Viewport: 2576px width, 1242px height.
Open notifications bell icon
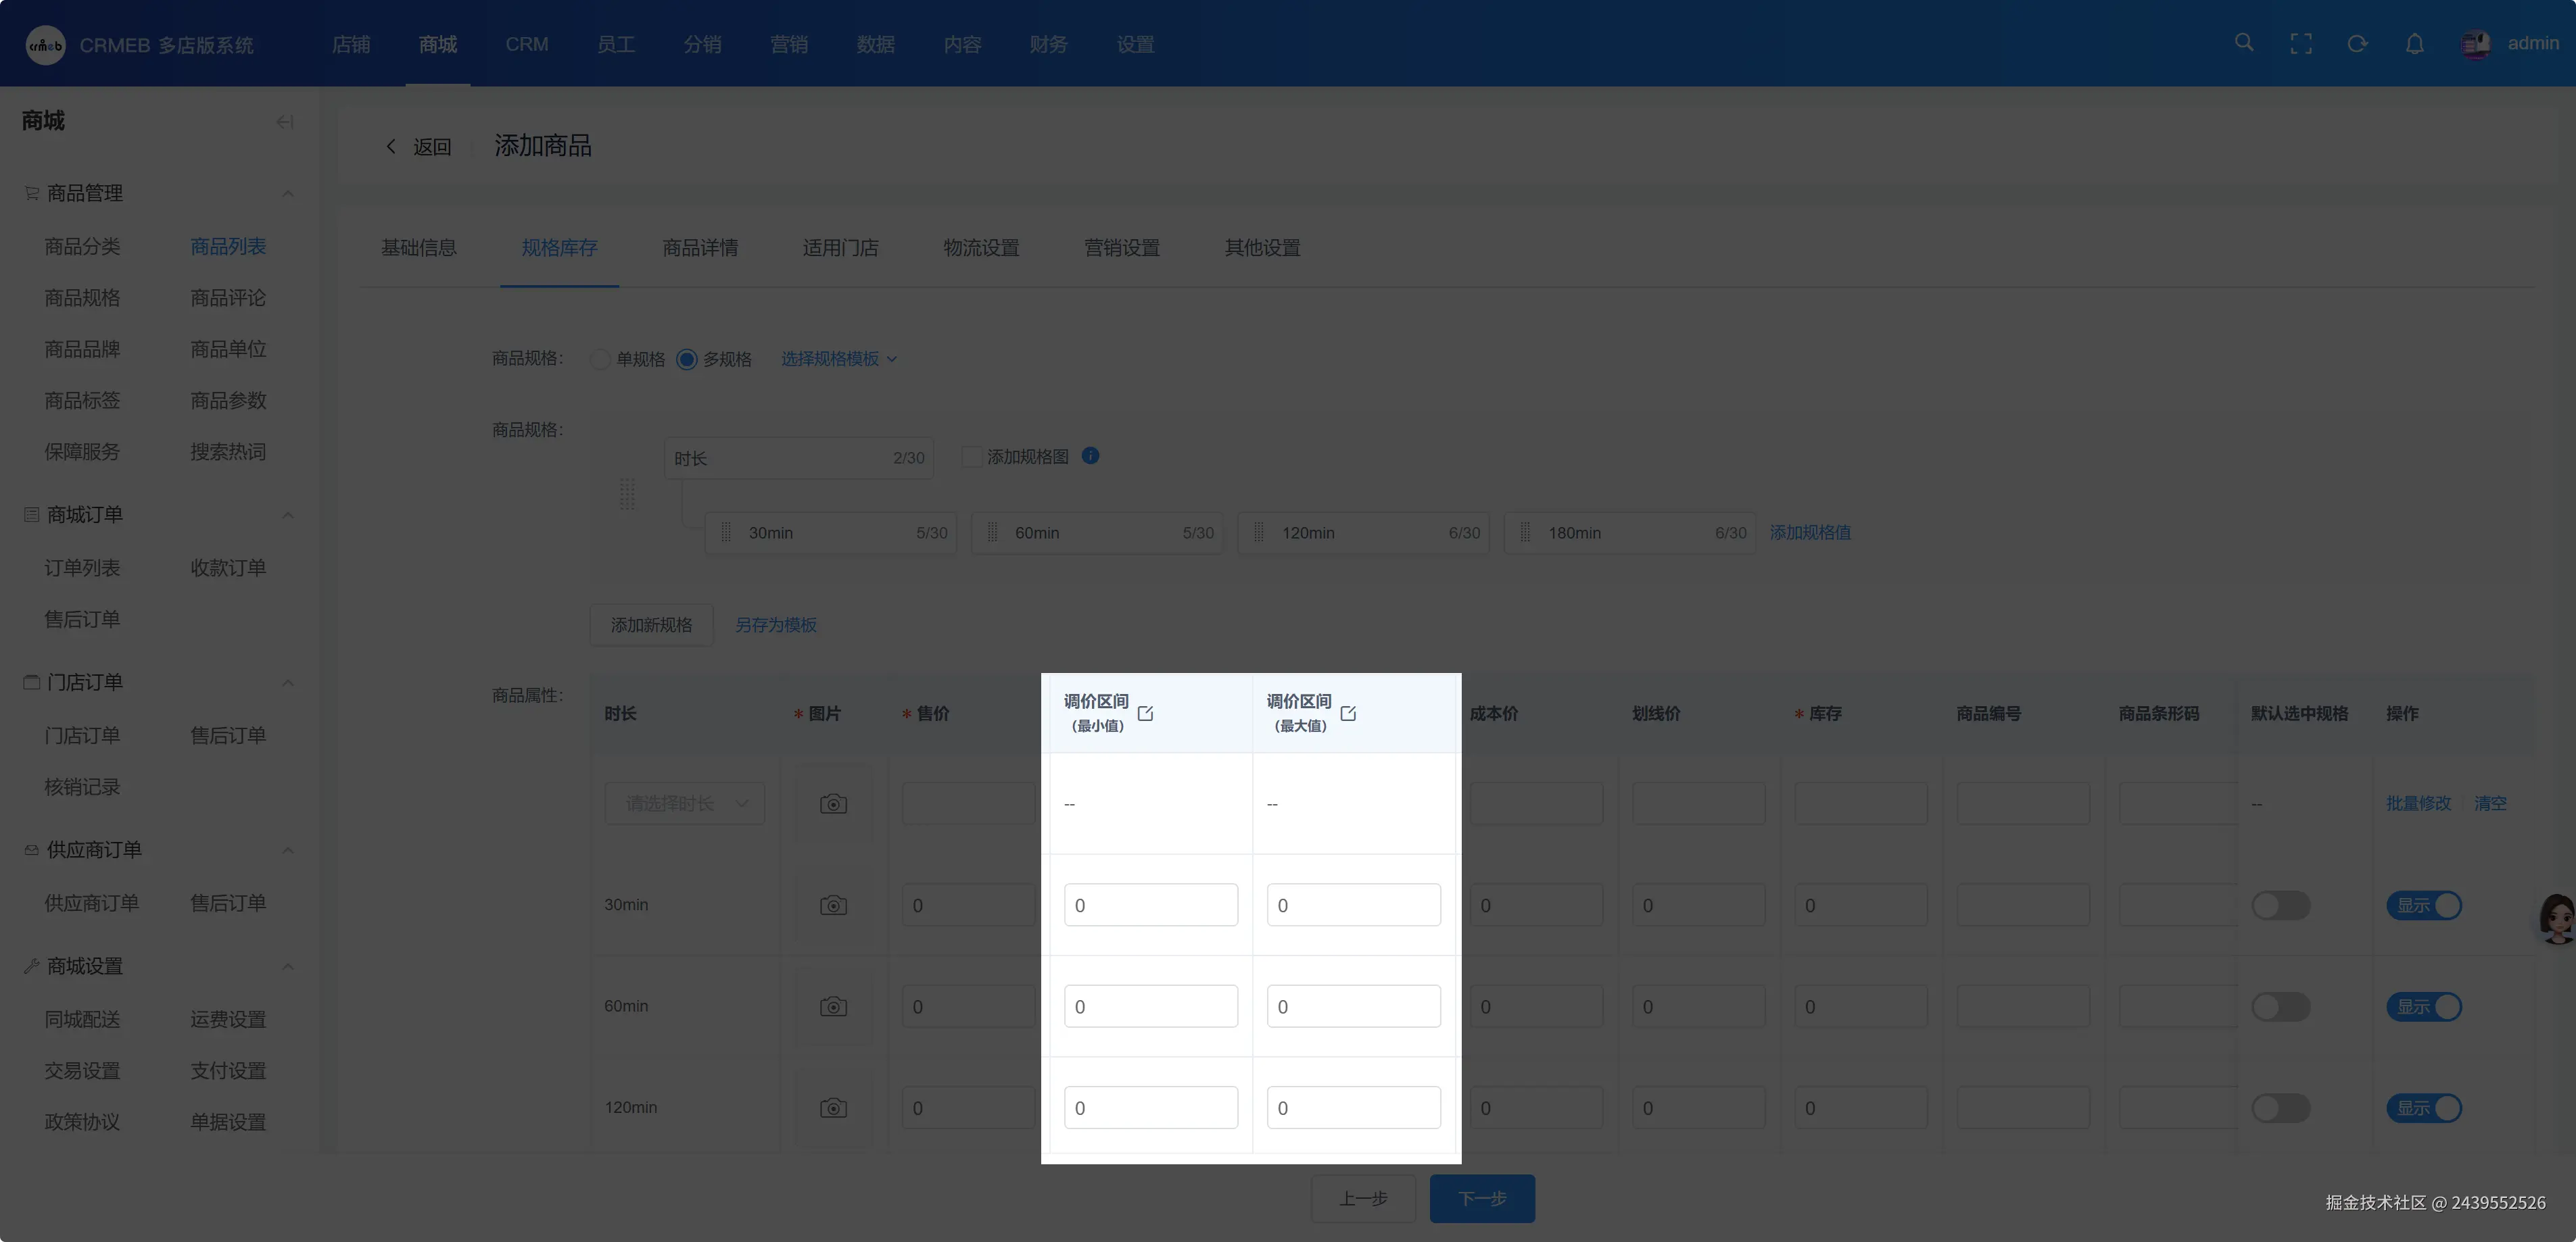(2414, 44)
